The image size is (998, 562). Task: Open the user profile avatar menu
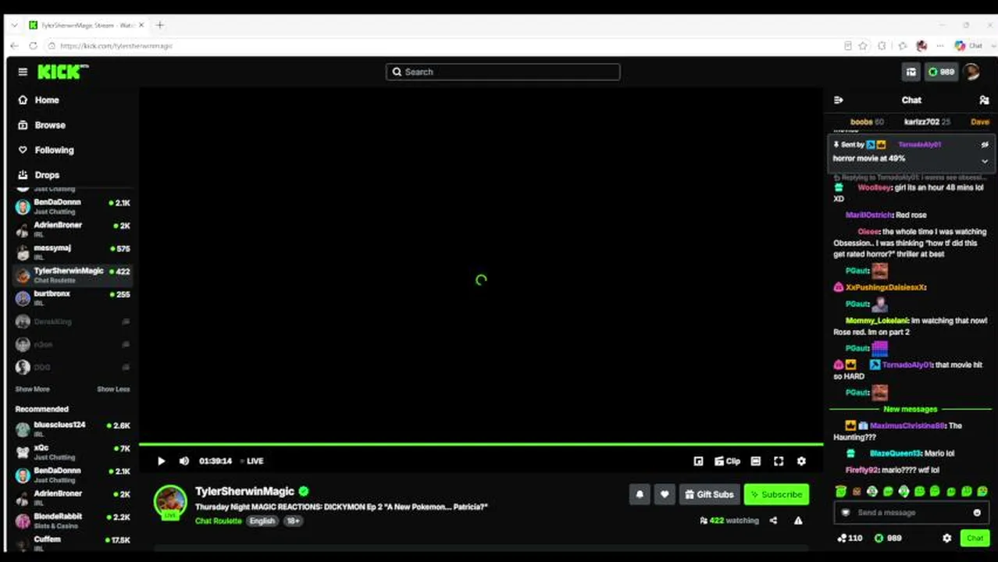[x=971, y=72]
